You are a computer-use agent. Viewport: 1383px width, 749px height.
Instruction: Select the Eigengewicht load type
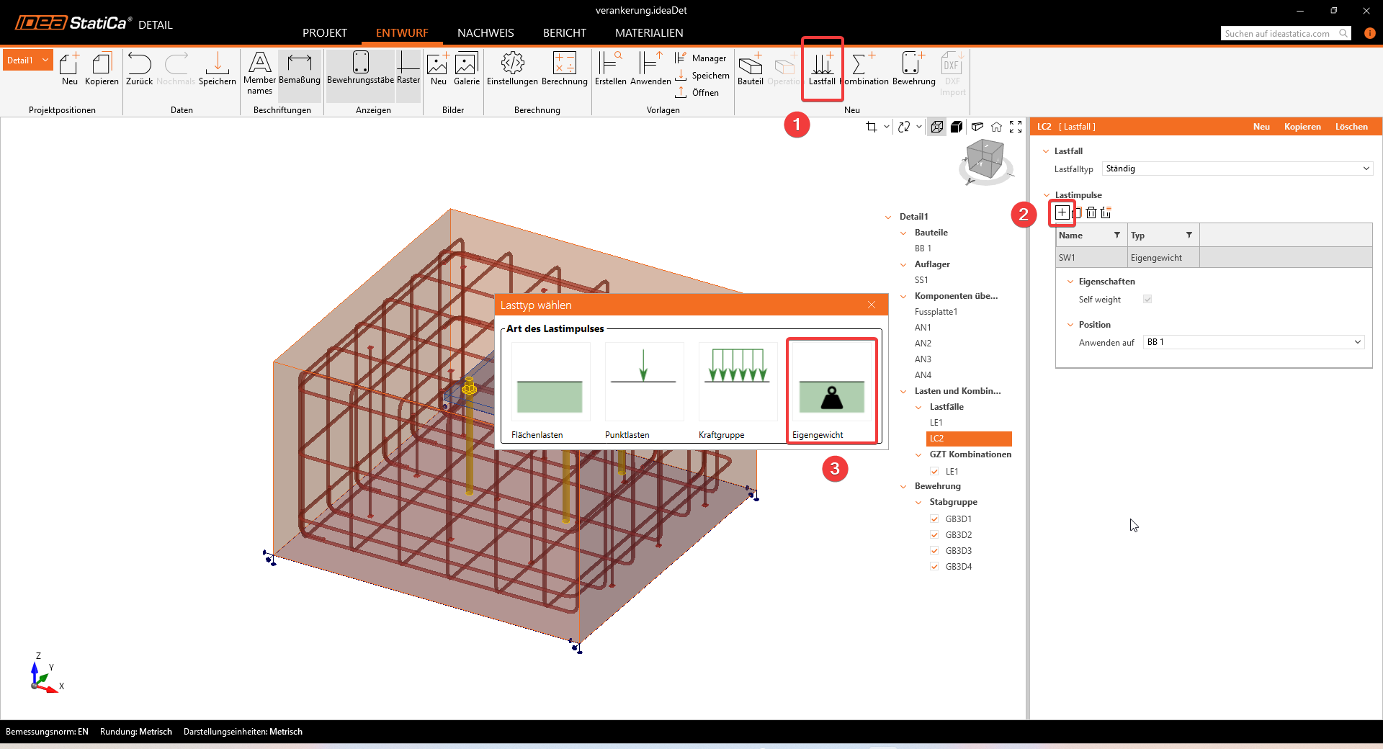click(831, 390)
